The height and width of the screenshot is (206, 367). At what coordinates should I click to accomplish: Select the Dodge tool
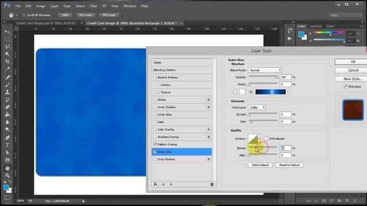coord(7,129)
